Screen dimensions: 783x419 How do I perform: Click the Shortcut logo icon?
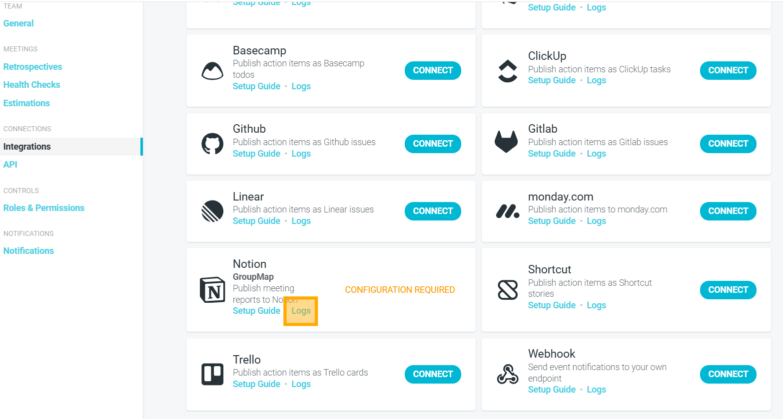(x=508, y=290)
